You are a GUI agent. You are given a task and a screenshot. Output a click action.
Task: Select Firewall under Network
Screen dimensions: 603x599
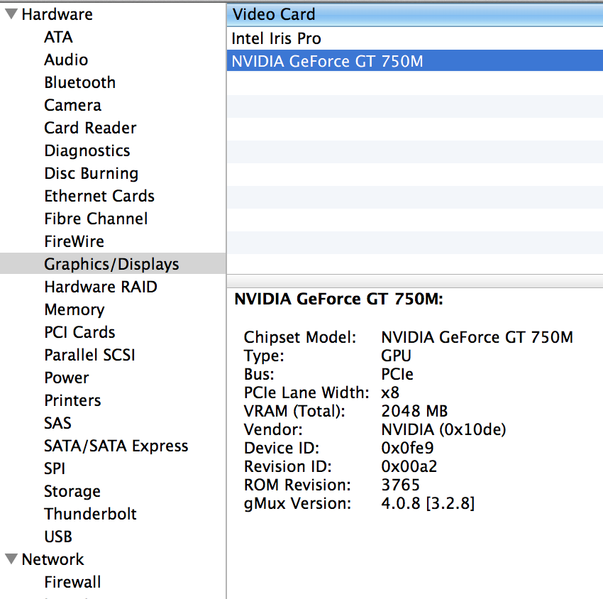[x=72, y=582]
